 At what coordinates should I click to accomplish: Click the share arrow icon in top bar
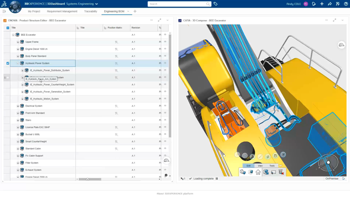pos(329,4)
